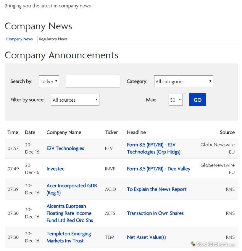Open Transaction in Own Shares headline
Image resolution: width=242 pixels, height=251 pixels.
pyautogui.click(x=155, y=213)
